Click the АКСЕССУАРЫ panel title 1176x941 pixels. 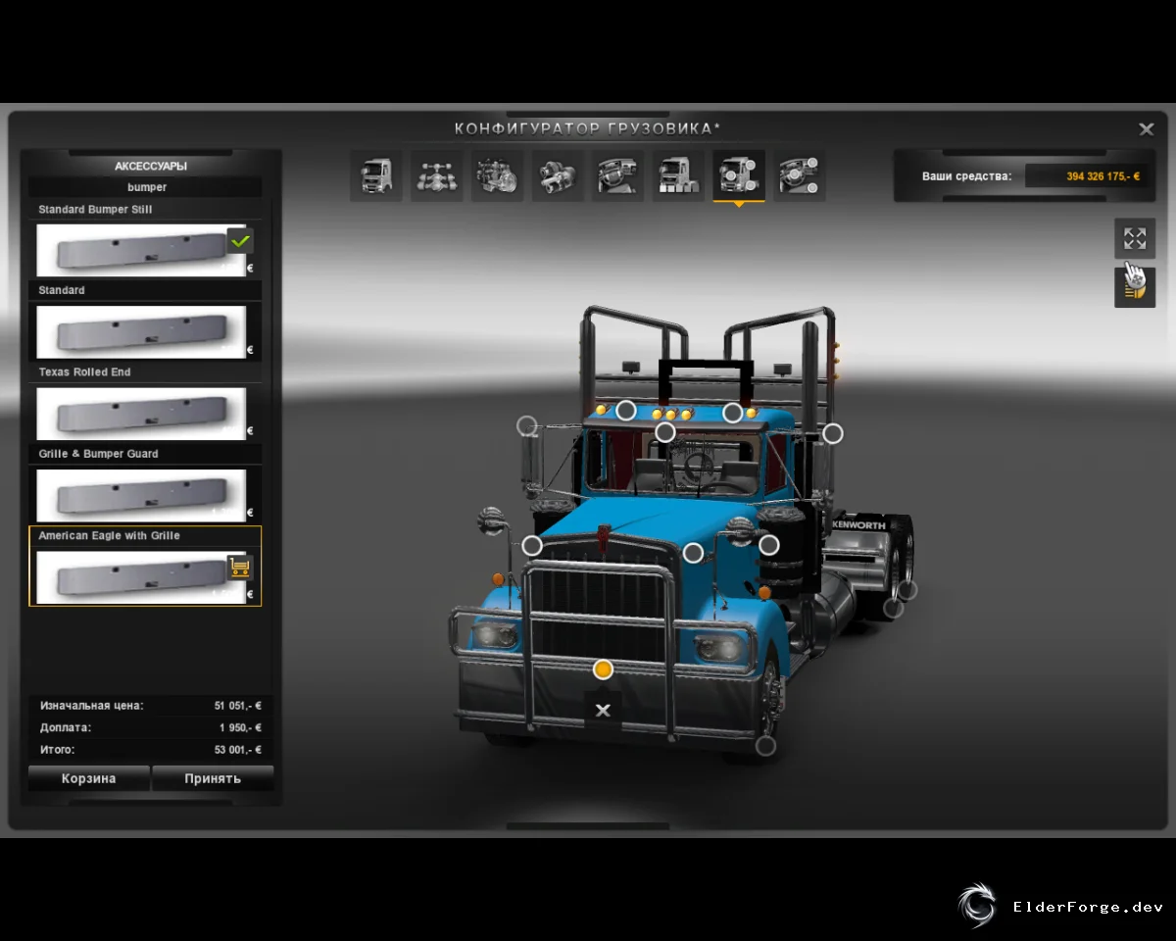tap(151, 167)
